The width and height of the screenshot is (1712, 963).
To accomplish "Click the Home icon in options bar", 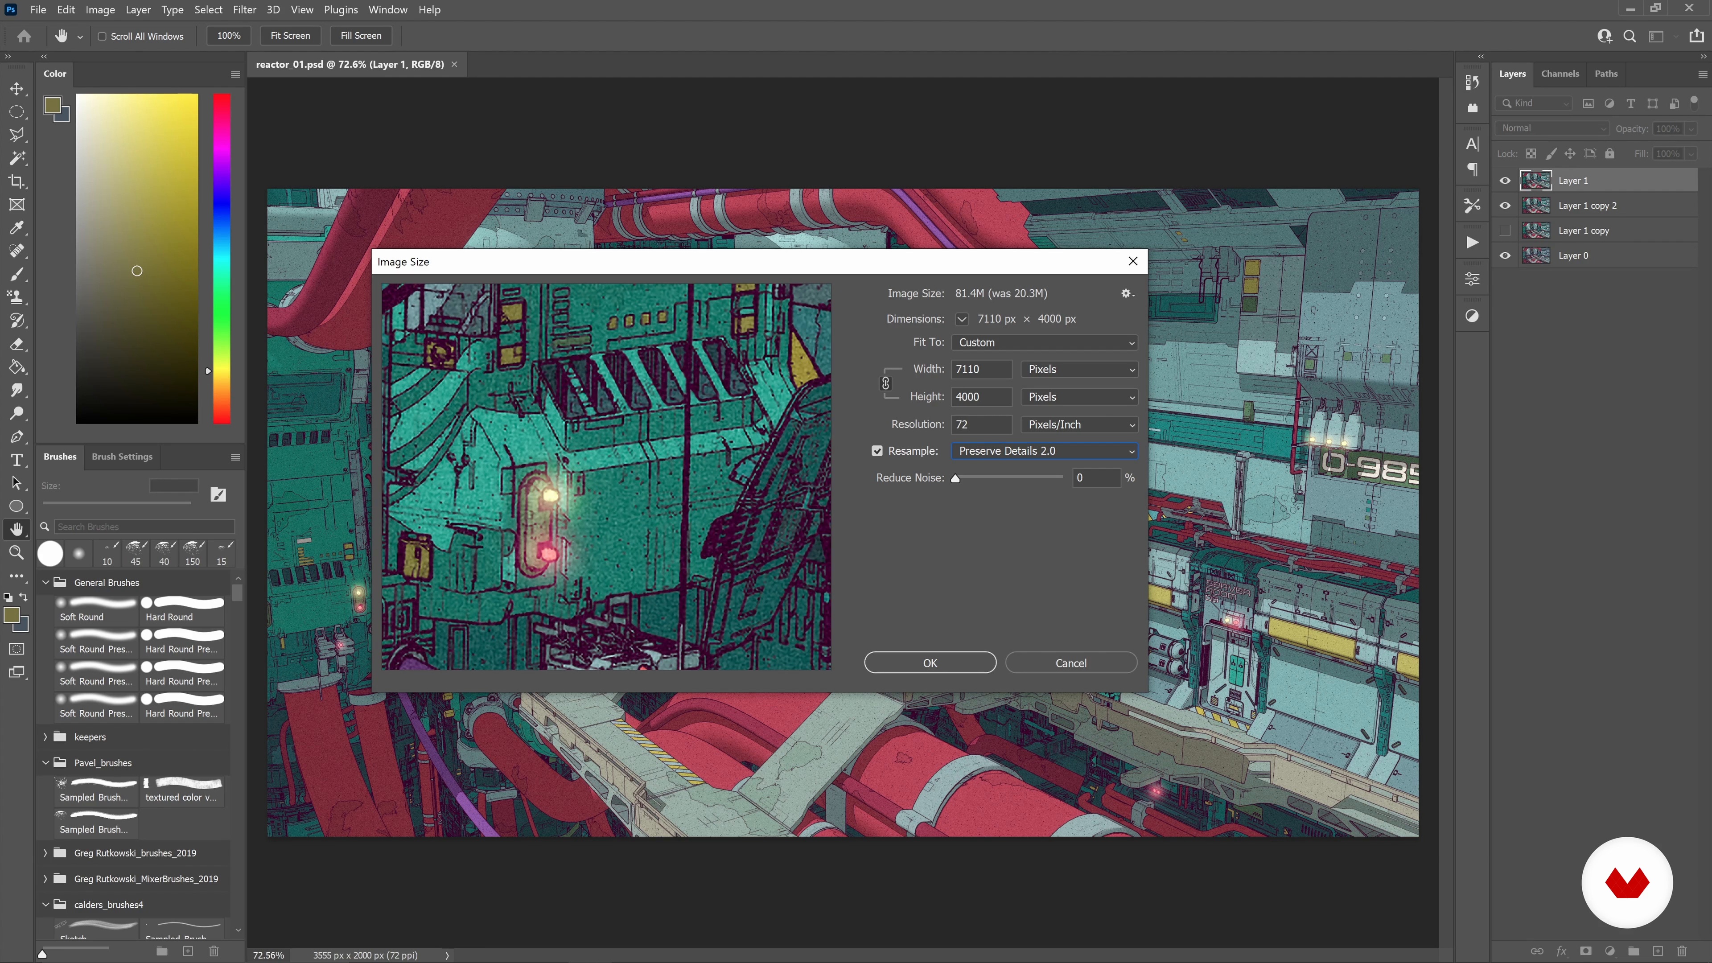I will pyautogui.click(x=24, y=36).
